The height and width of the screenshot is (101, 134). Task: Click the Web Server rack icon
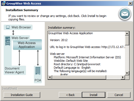click(8, 41)
